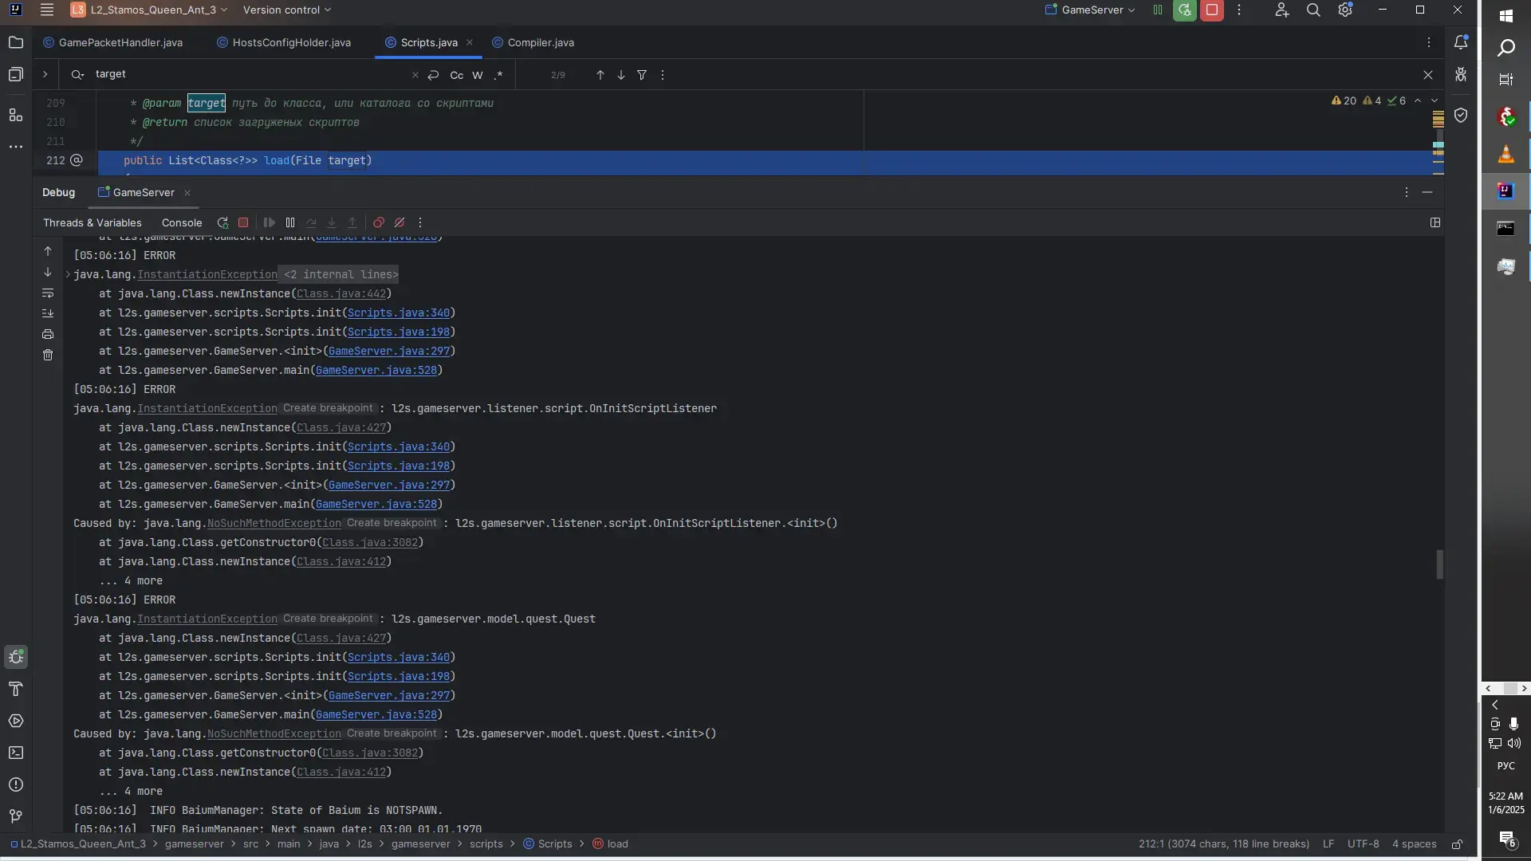Go to next highlighted problem chevron

pos(1435,100)
